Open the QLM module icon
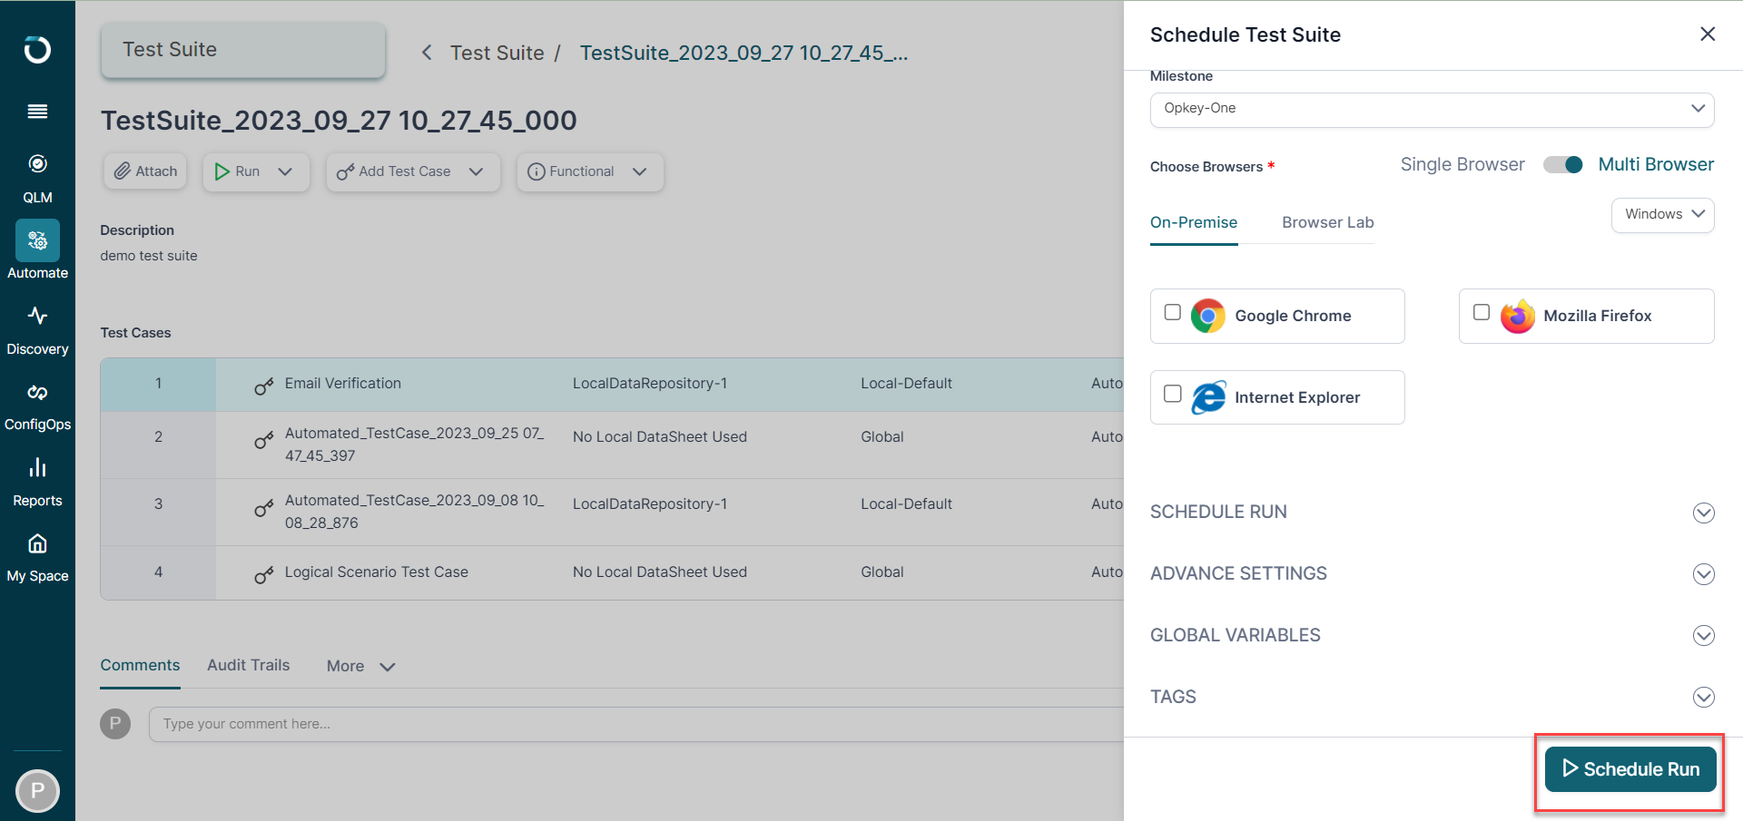Image resolution: width=1743 pixels, height=821 pixels. pos(37,164)
